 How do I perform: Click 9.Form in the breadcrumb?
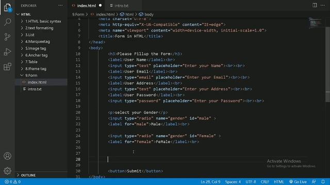click(x=78, y=14)
